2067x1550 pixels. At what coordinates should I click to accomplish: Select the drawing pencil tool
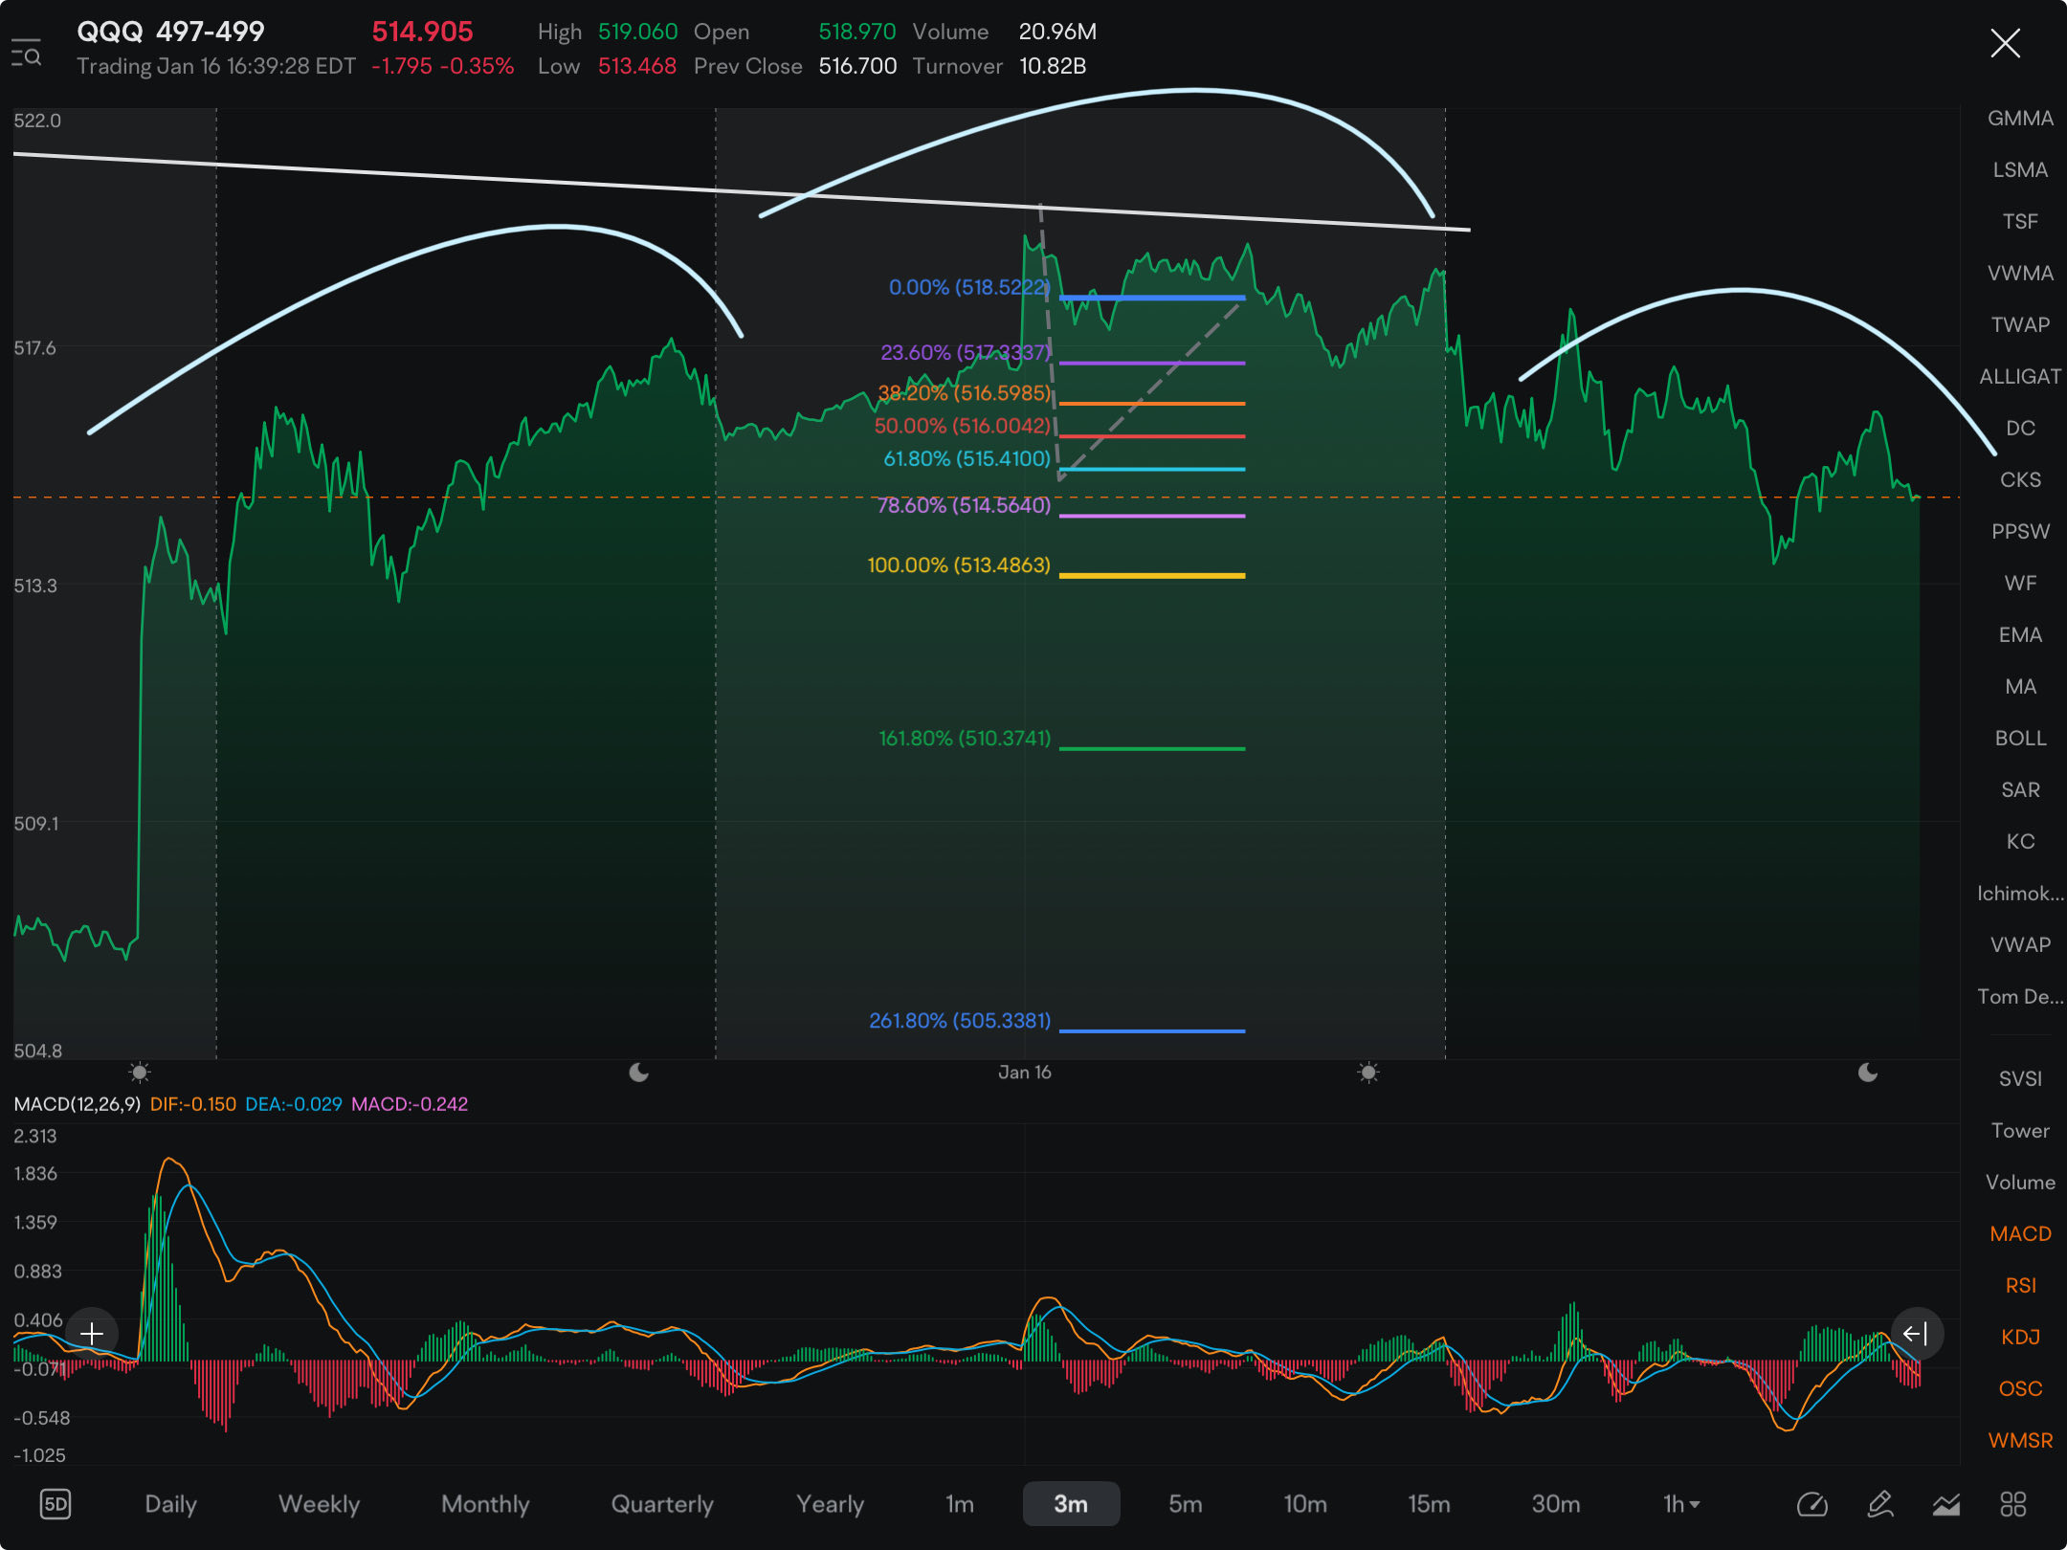[1879, 1504]
